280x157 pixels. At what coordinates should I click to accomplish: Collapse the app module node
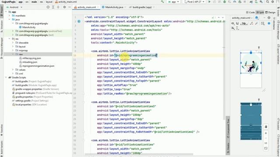pyautogui.click(x=6, y=12)
